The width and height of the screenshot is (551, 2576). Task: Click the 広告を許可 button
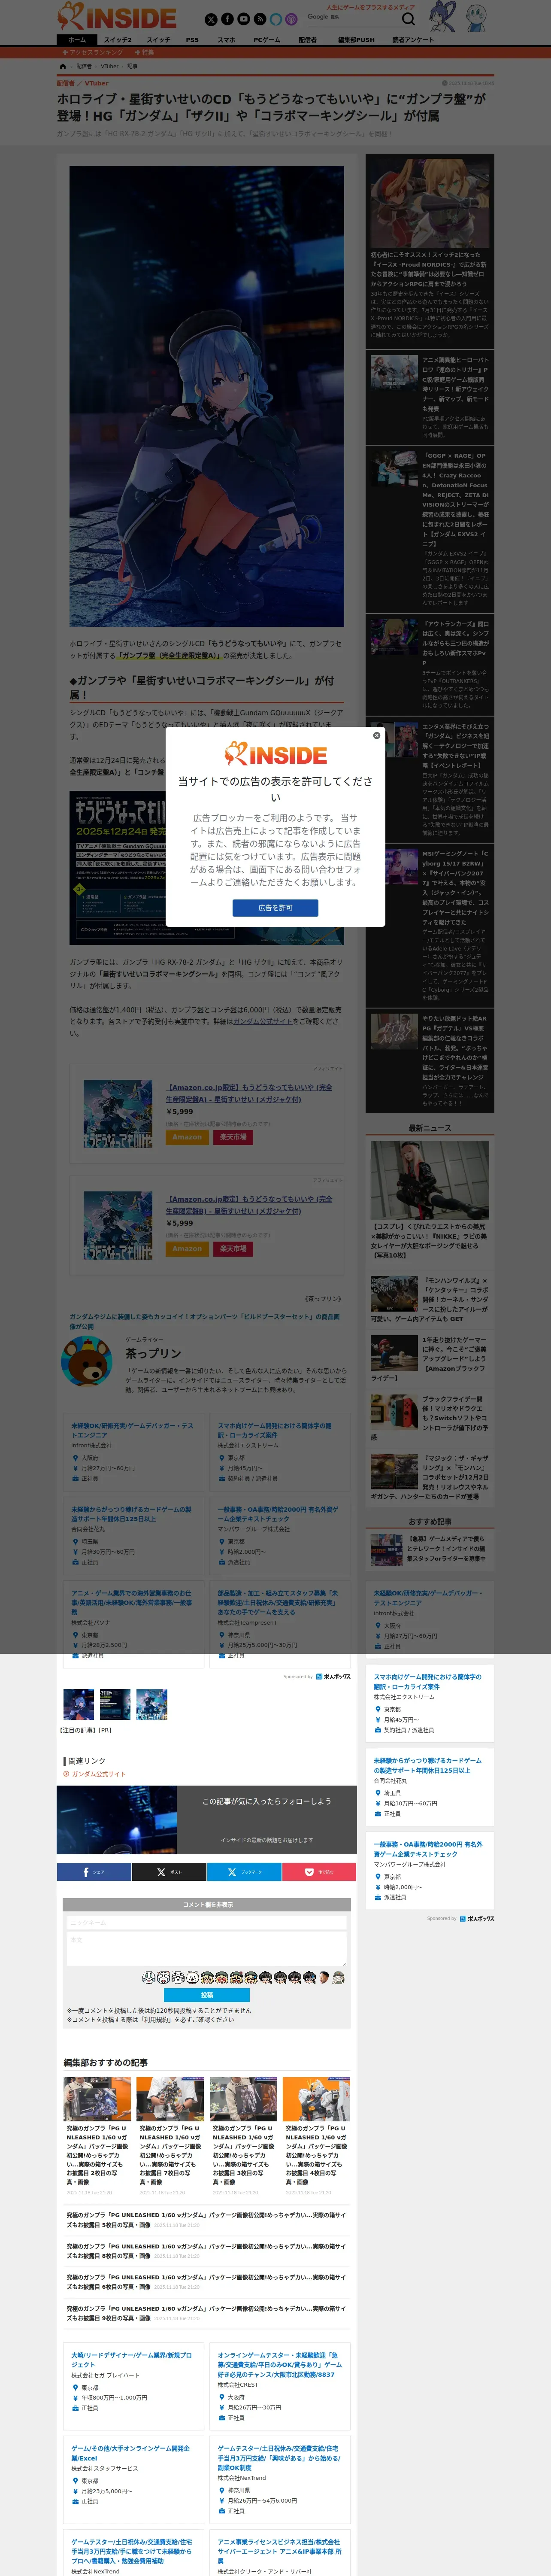(x=275, y=908)
